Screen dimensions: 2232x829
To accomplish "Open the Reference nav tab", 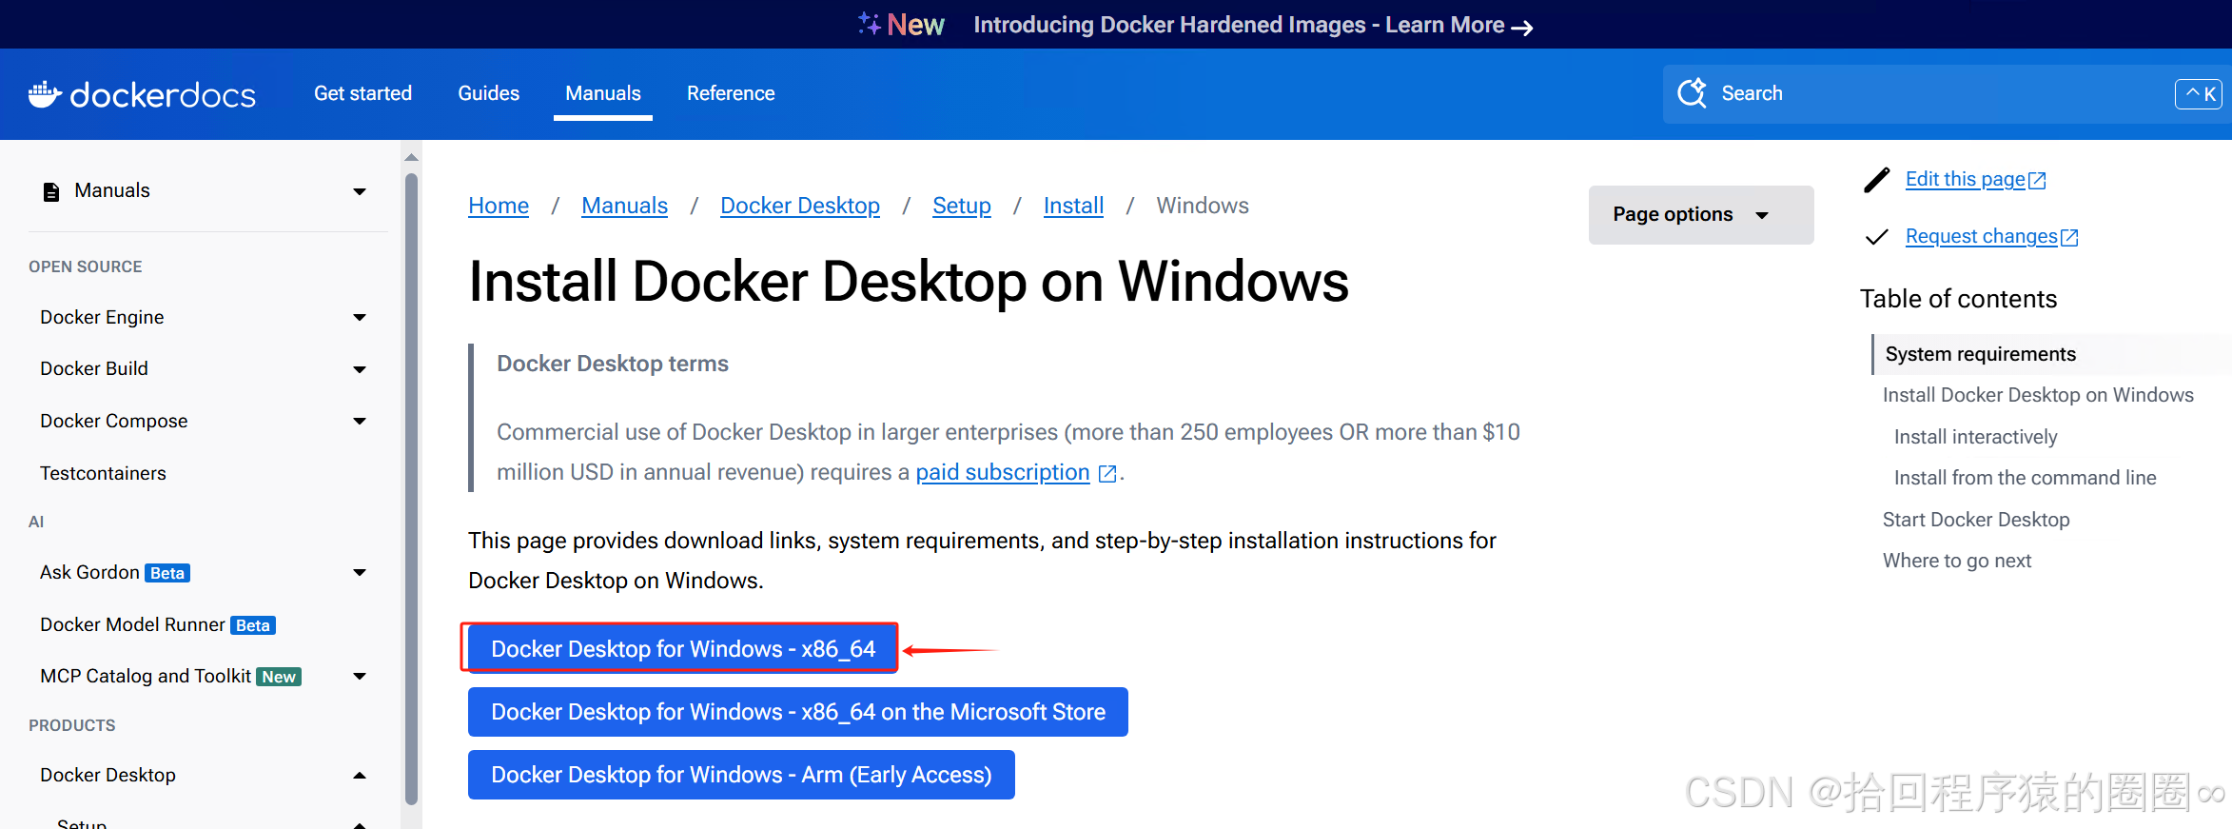I will (x=731, y=93).
